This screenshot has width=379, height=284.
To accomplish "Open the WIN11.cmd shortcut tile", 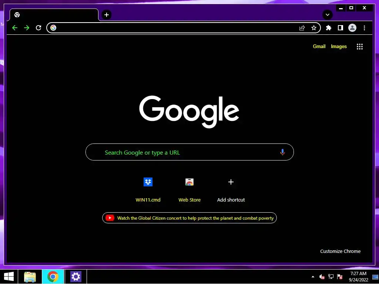I will [x=148, y=190].
